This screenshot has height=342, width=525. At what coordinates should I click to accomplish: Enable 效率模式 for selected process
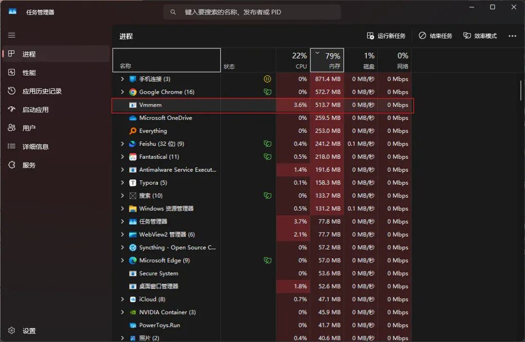click(480, 36)
